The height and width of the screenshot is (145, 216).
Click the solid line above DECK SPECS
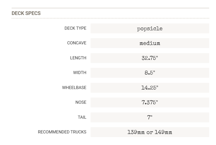click(110, 8)
